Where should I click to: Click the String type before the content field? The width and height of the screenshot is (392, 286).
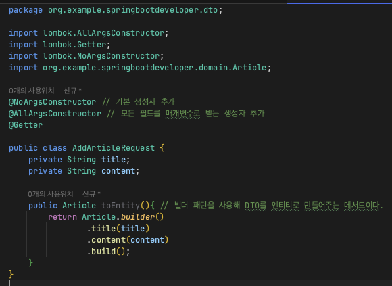click(x=81, y=171)
